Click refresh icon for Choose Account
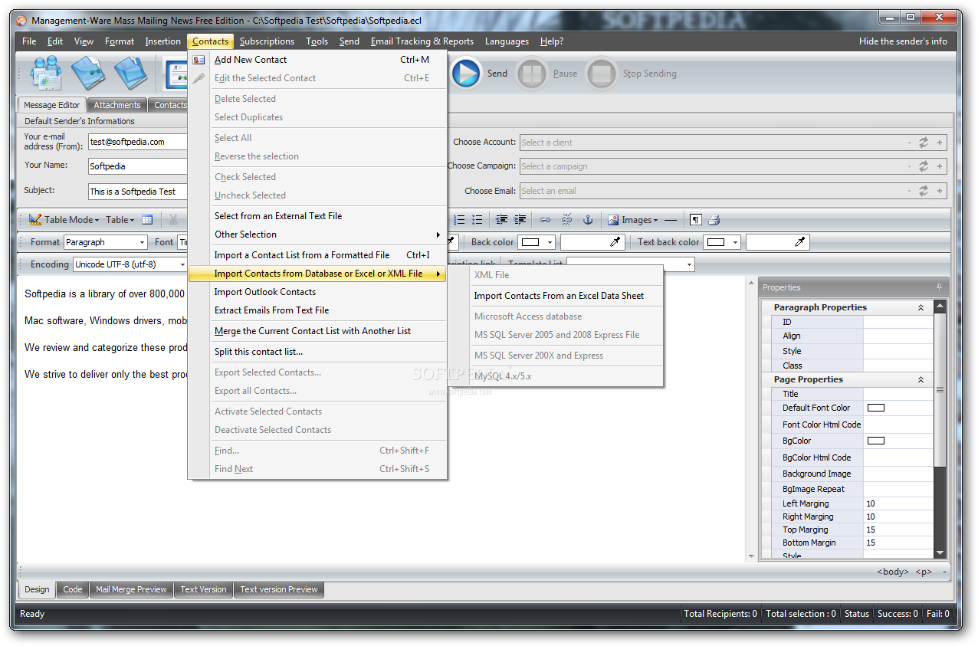The width and height of the screenshot is (978, 646). click(x=924, y=143)
